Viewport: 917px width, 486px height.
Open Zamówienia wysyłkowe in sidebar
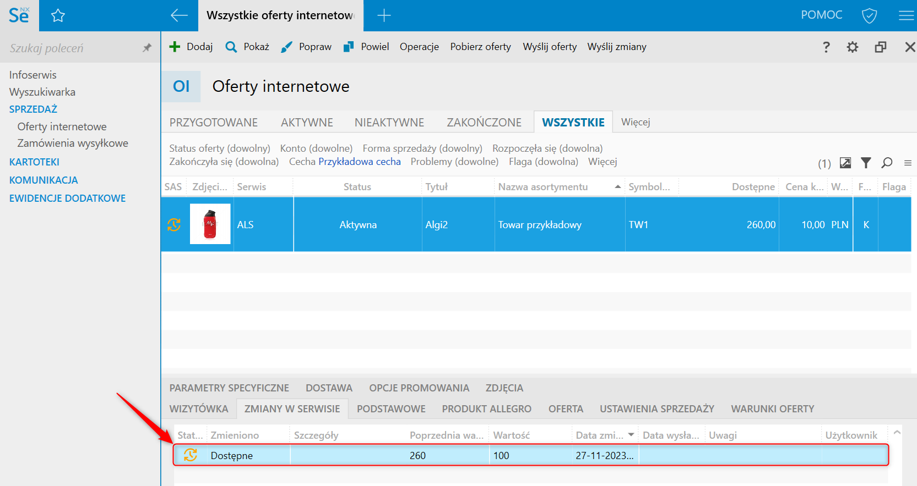click(x=73, y=143)
